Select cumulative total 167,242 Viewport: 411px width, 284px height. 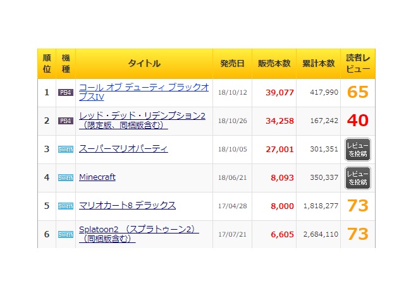[x=324, y=121]
